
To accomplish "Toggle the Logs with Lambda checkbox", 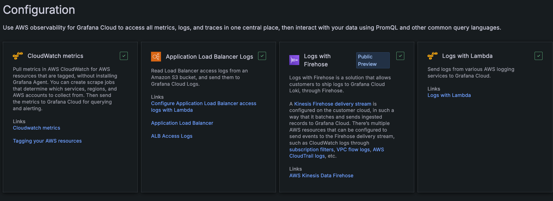I will point(538,56).
